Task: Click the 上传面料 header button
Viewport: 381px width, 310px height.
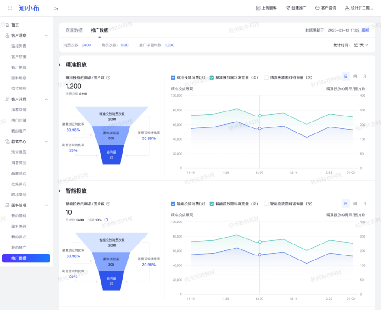Action: coord(266,8)
